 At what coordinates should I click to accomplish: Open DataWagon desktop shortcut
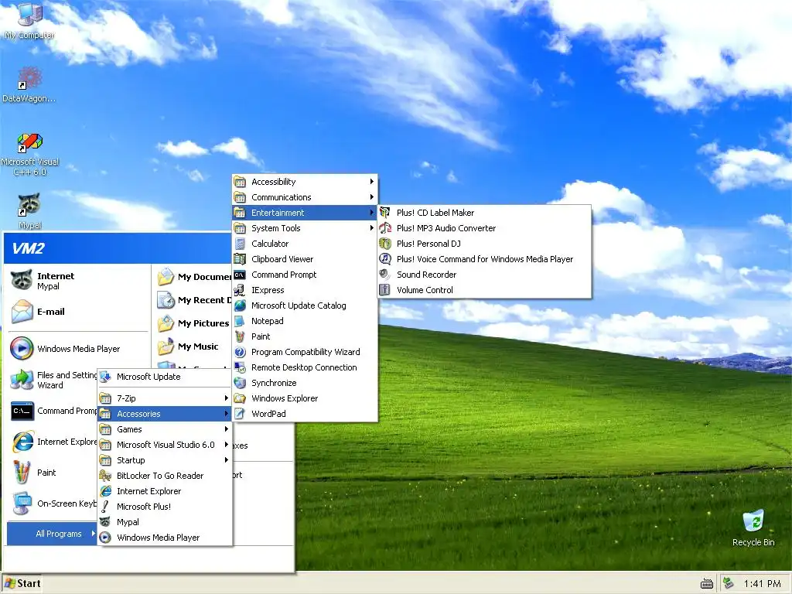[x=29, y=85]
